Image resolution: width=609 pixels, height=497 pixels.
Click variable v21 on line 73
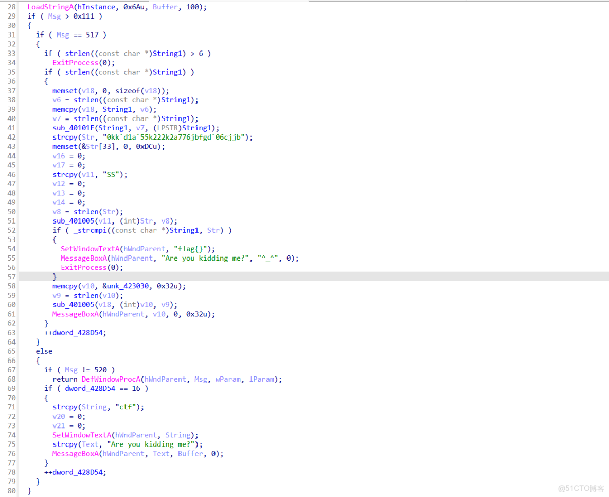tap(59, 426)
